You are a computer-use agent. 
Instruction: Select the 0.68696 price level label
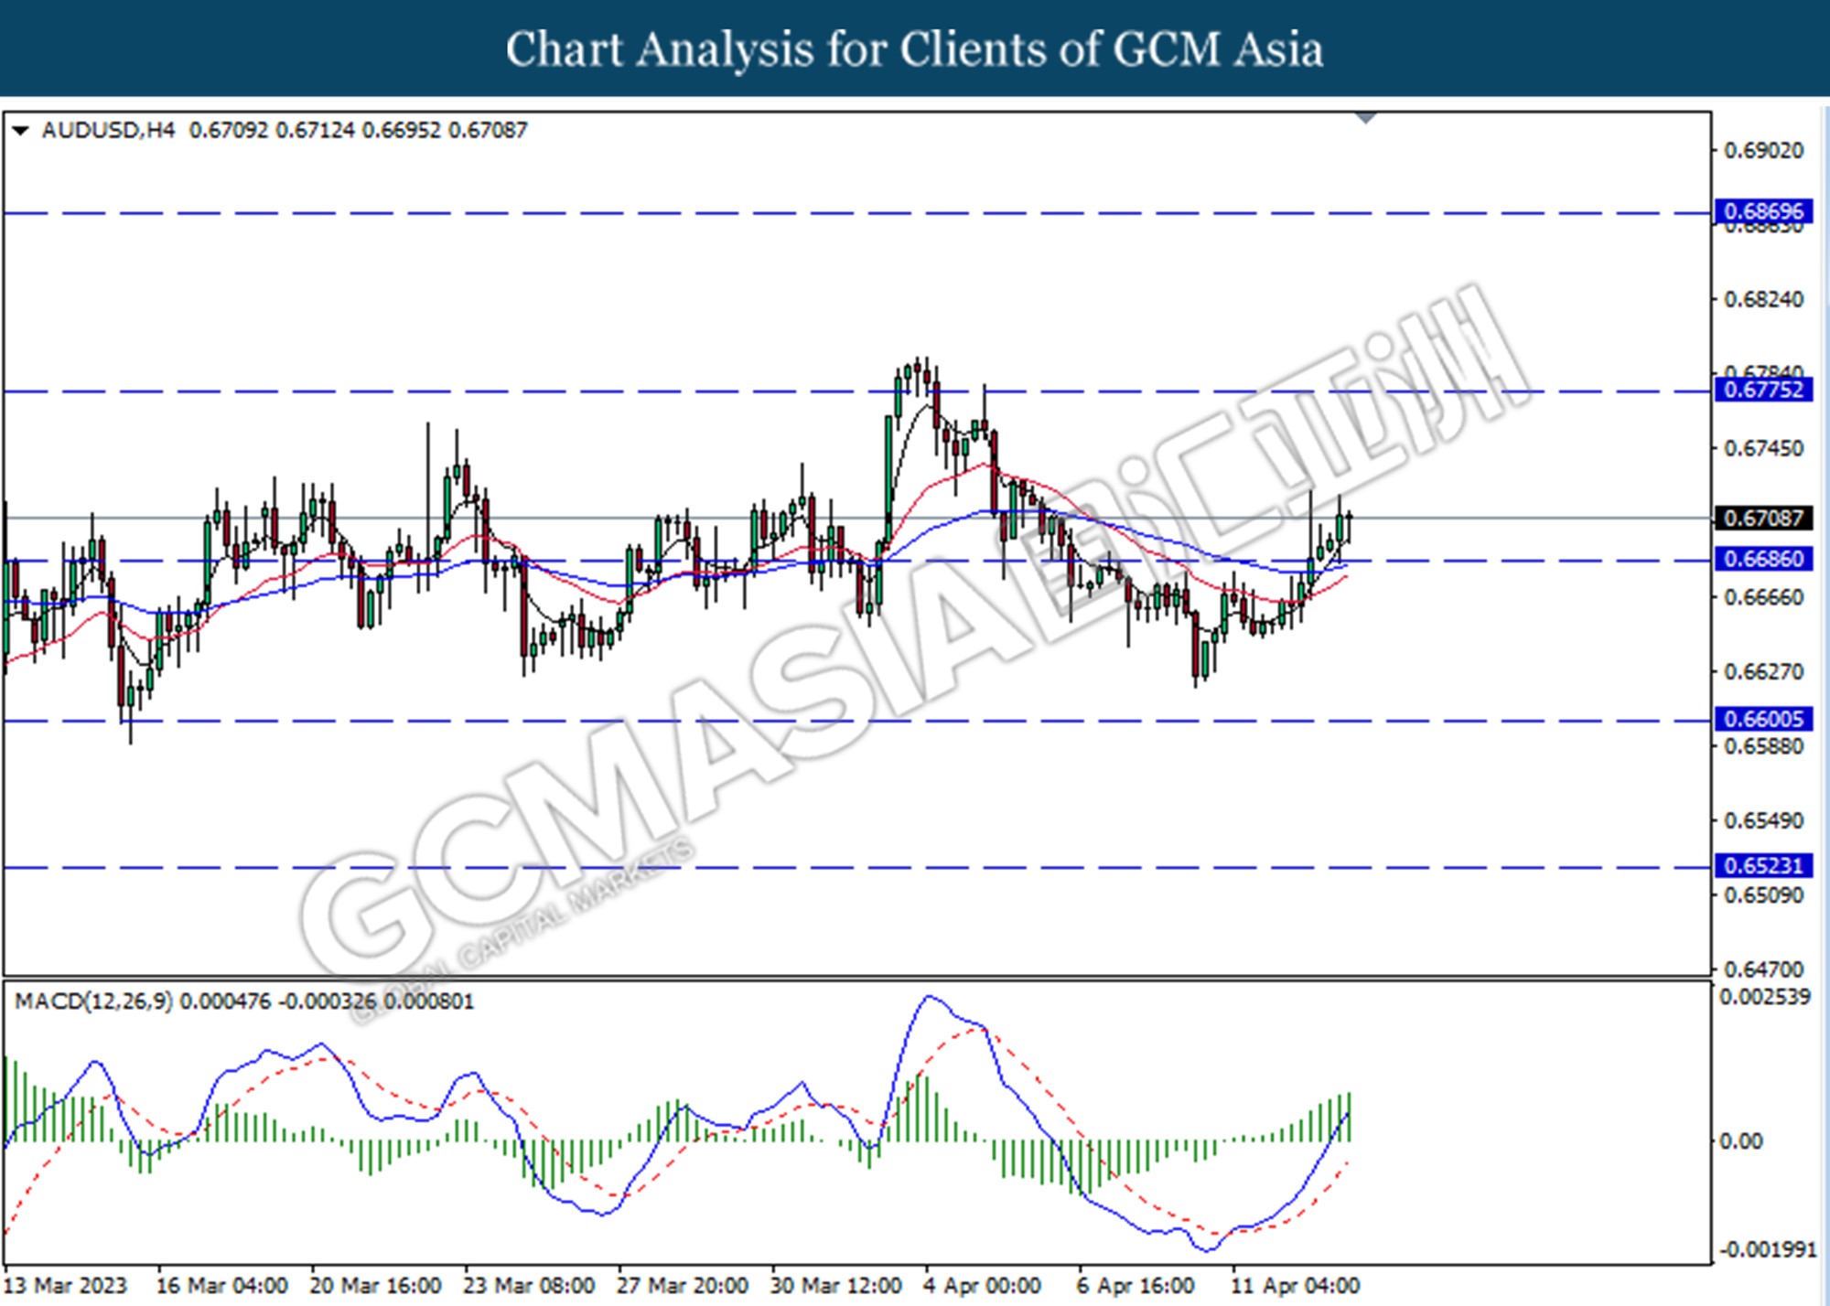1763,211
